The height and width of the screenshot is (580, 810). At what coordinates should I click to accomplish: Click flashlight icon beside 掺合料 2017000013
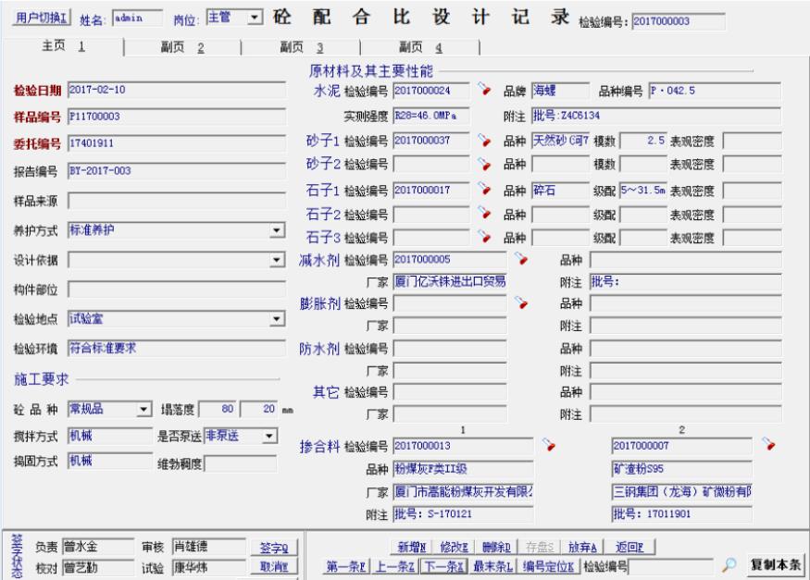[x=549, y=444]
